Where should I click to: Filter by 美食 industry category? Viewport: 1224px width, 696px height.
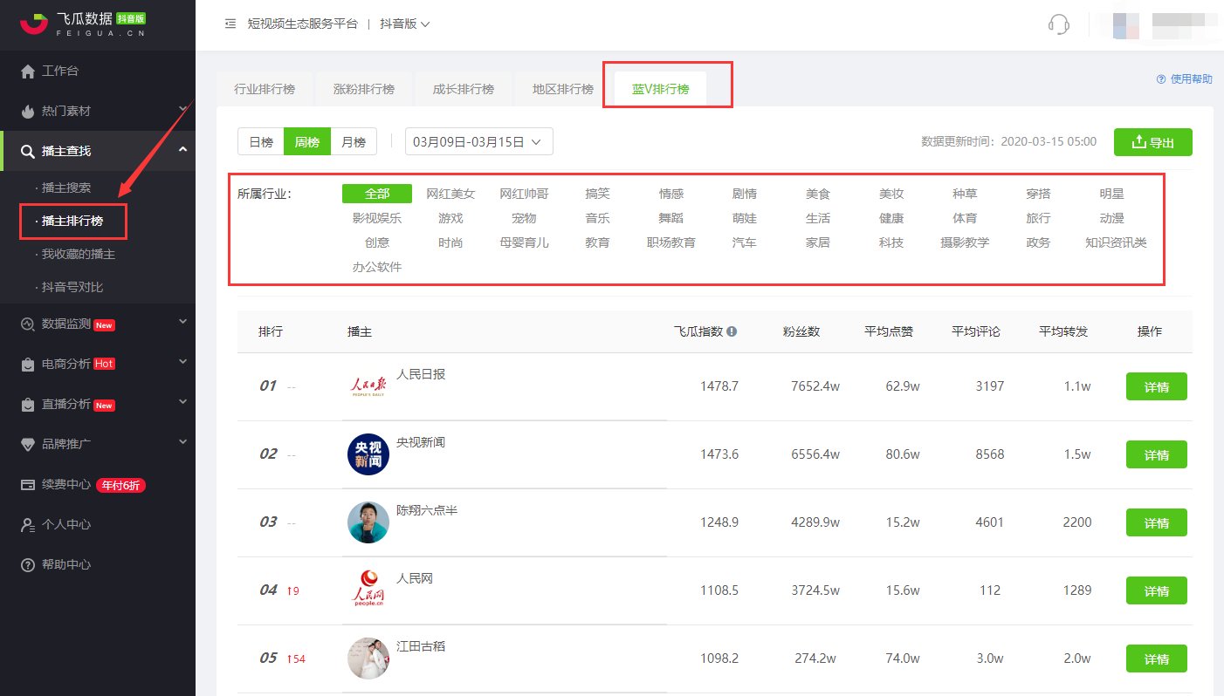(x=818, y=194)
